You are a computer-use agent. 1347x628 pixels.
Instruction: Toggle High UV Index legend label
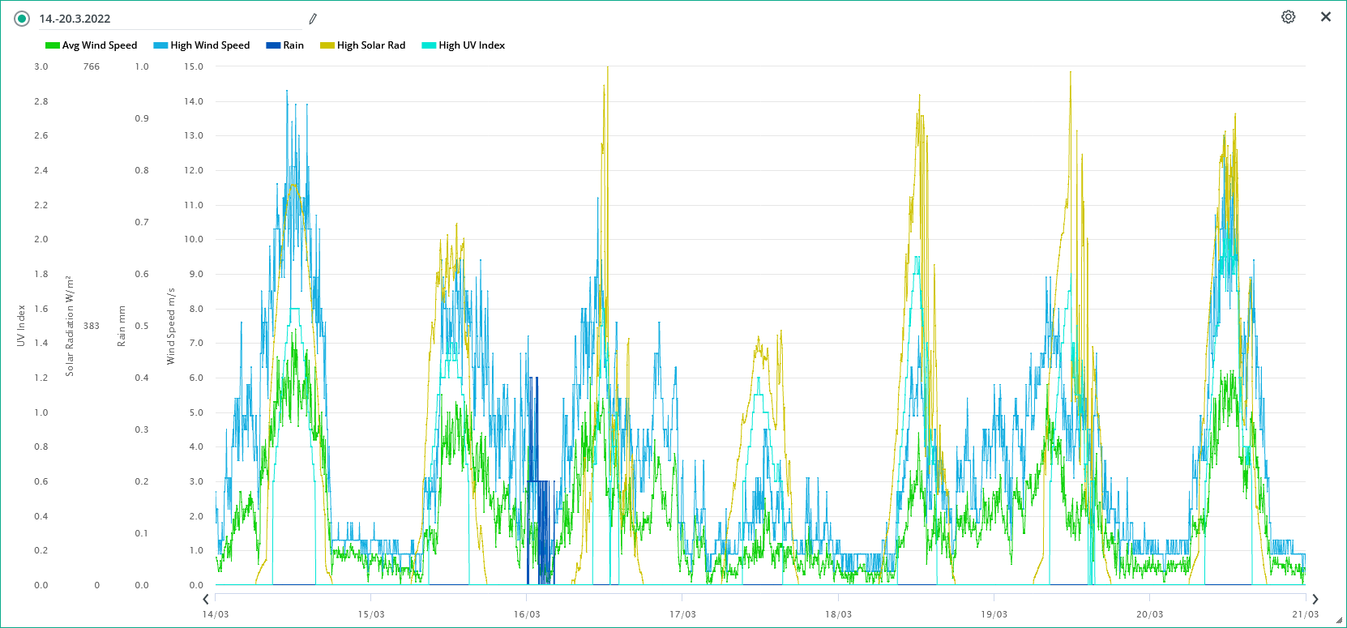[x=472, y=45]
